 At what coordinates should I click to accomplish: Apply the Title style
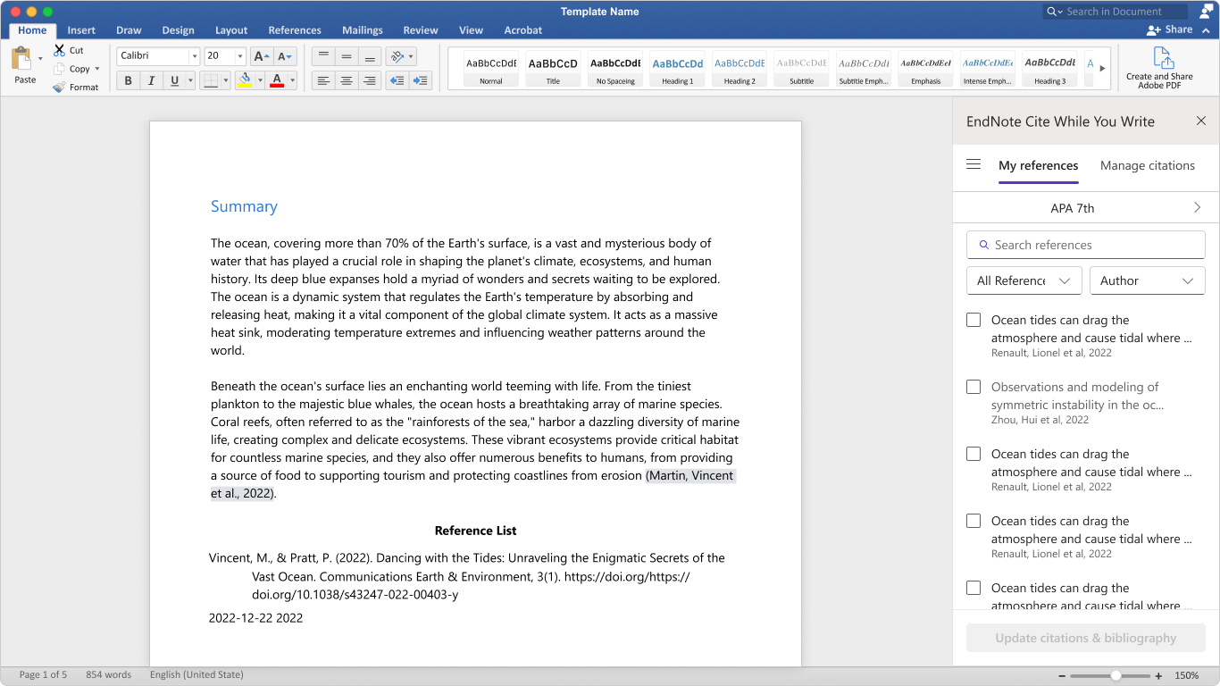(553, 69)
